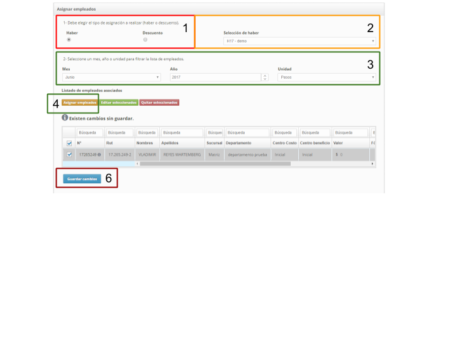
Task: Click the Búsqueda field above Rut column
Action: click(x=120, y=133)
